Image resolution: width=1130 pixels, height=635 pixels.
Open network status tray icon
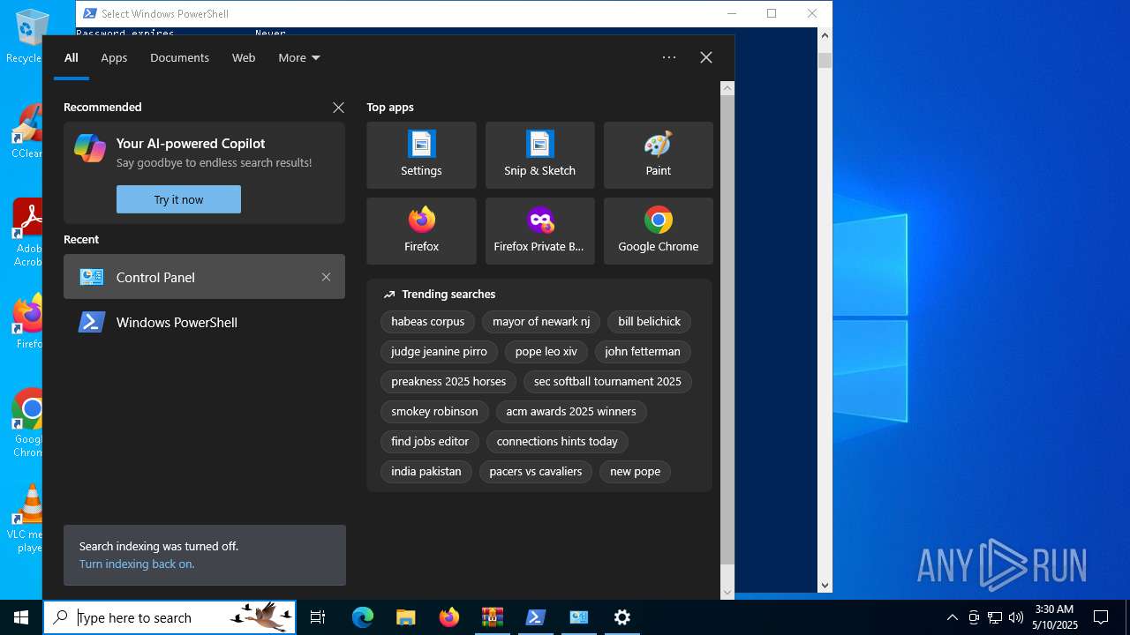995,617
